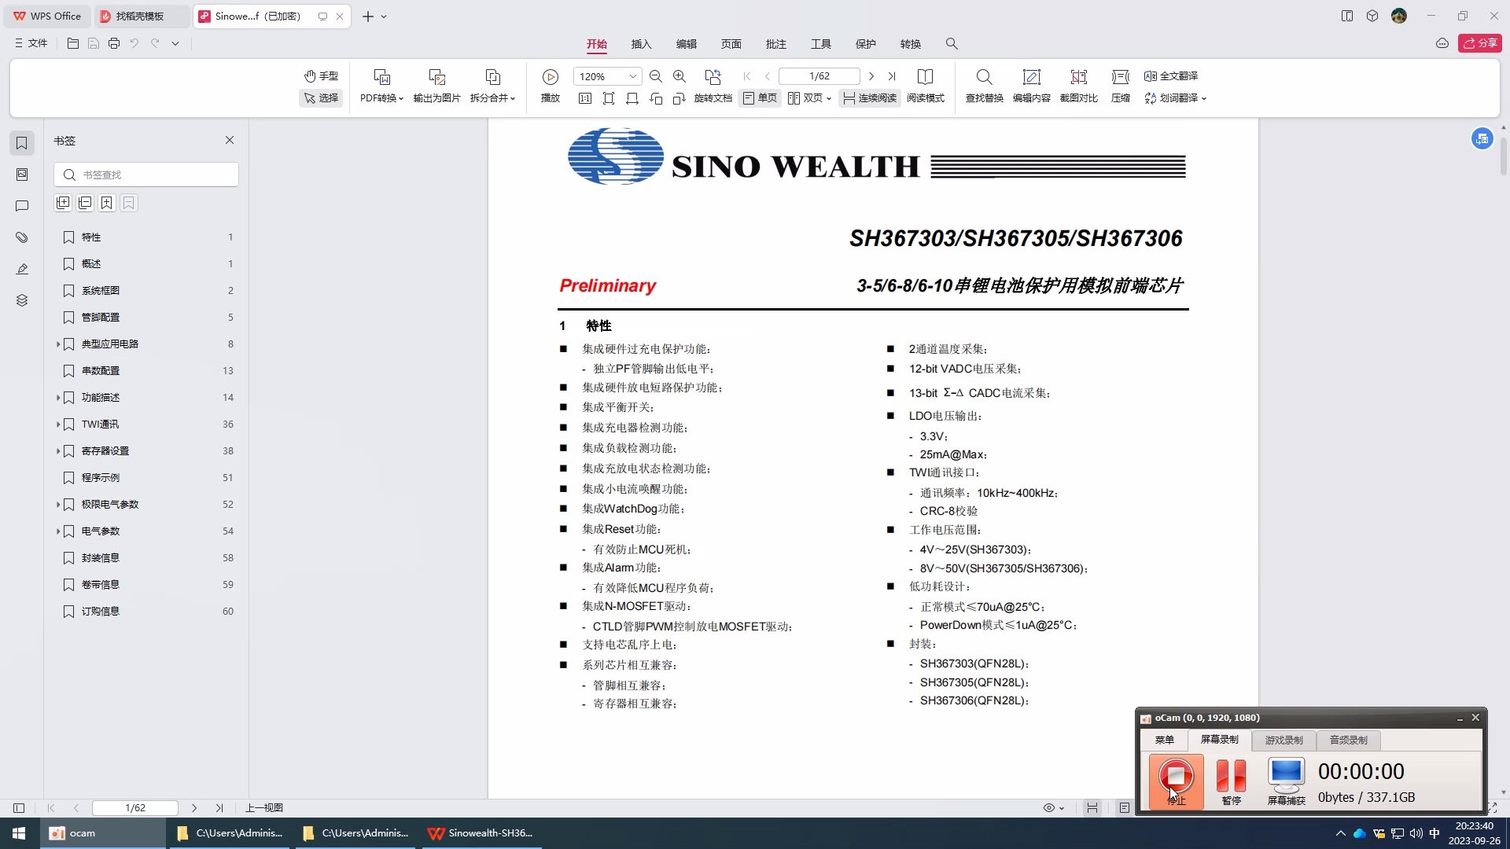Screen dimensions: 1510x849
Task: Click bookmark search field
Action: tap(146, 175)
